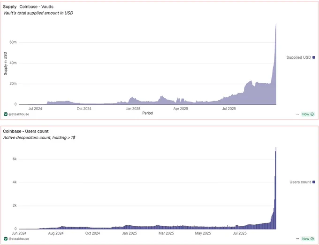The width and height of the screenshot is (319, 245).
Task: Click subtitle Vault's total supplied amount in USD
Action: click(x=38, y=13)
